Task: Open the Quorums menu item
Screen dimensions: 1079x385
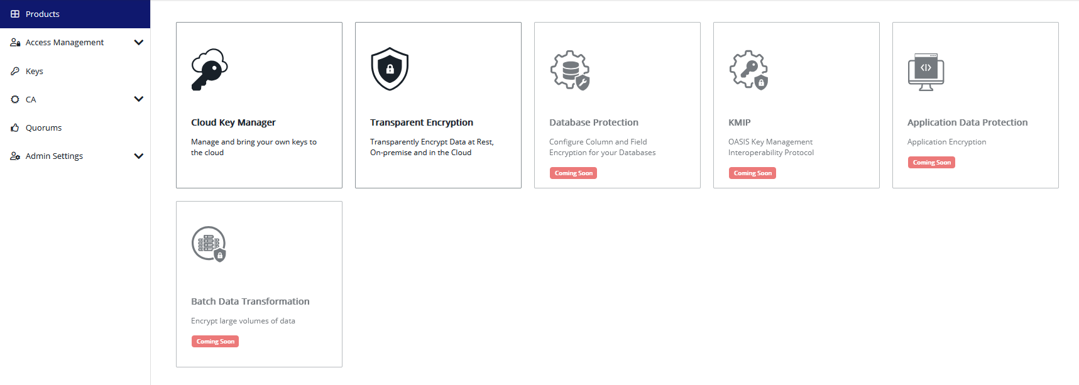Action: pyautogui.click(x=75, y=127)
